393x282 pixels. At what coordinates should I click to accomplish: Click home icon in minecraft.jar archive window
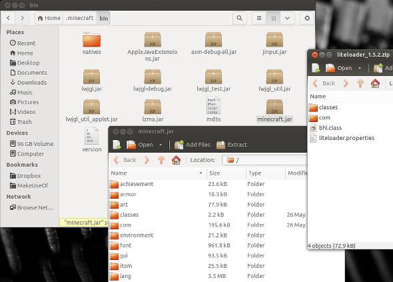tap(176, 160)
